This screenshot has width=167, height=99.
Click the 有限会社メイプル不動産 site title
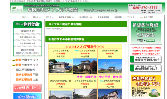tap(52, 10)
